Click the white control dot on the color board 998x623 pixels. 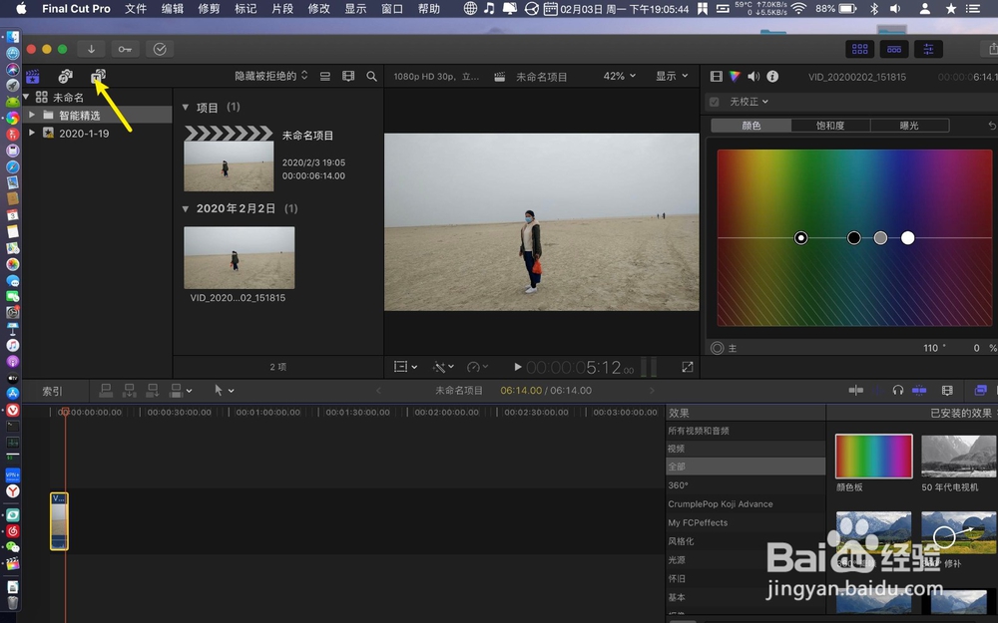tap(907, 237)
